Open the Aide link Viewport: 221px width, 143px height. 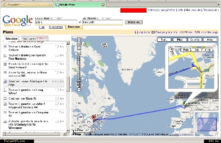point(180,10)
